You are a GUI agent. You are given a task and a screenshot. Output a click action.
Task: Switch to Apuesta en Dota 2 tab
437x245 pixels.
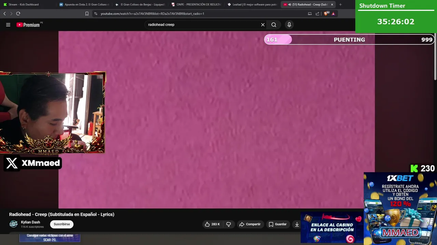click(84, 4)
